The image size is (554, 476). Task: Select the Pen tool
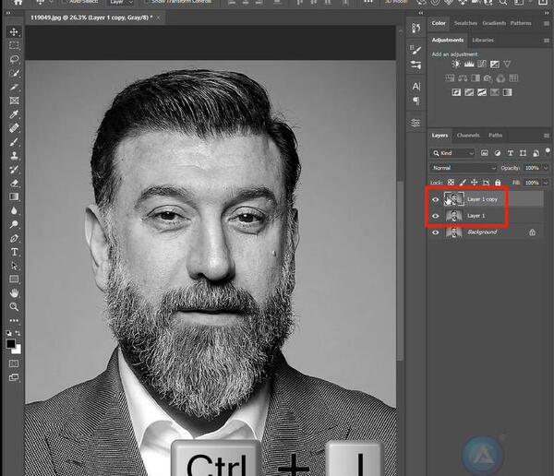click(x=14, y=238)
